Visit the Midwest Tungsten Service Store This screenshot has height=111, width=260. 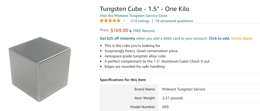133,16
